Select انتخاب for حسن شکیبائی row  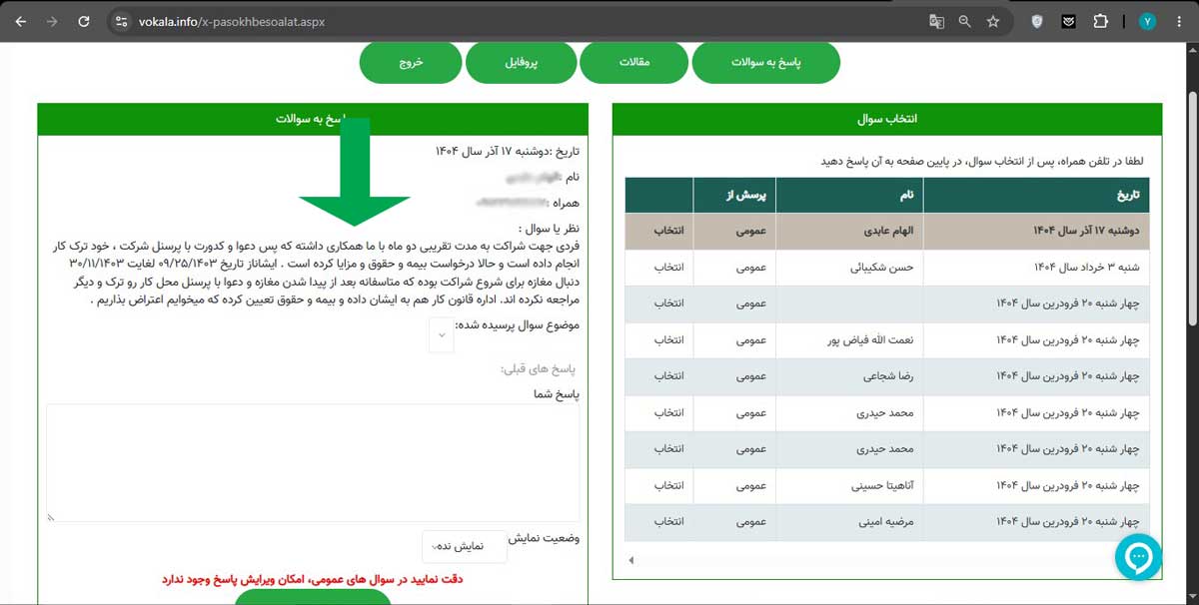point(668,268)
